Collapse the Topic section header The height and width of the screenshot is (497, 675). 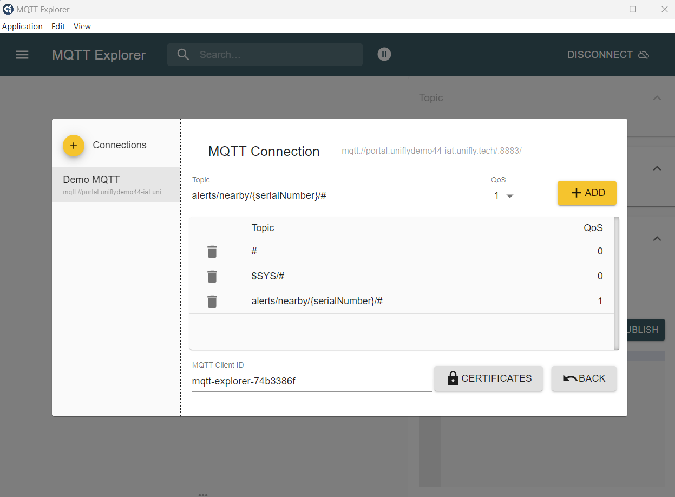[657, 97]
